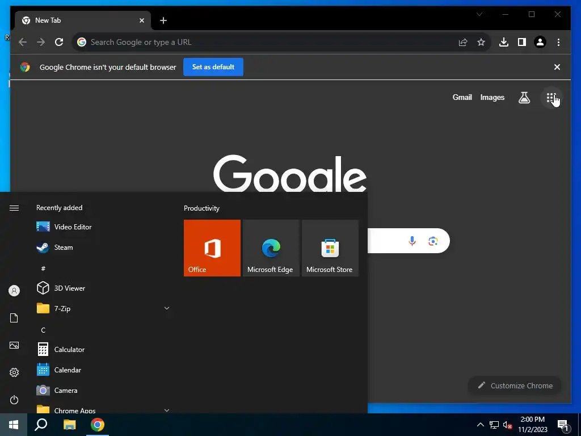
Task: Show hidden system tray icons
Action: coord(480,425)
